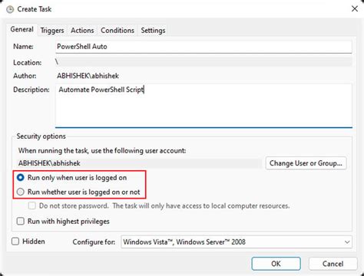364x276 pixels.
Task: Switch to the Triggers tab
Action: point(52,31)
